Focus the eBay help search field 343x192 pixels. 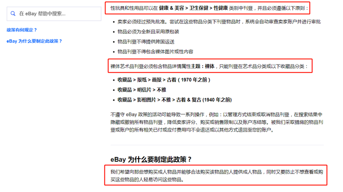pos(54,14)
